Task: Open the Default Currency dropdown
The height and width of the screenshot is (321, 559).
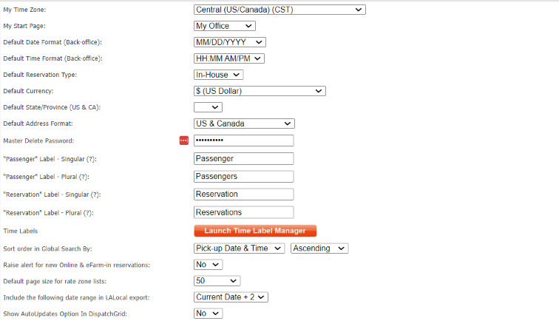Action: click(x=260, y=91)
